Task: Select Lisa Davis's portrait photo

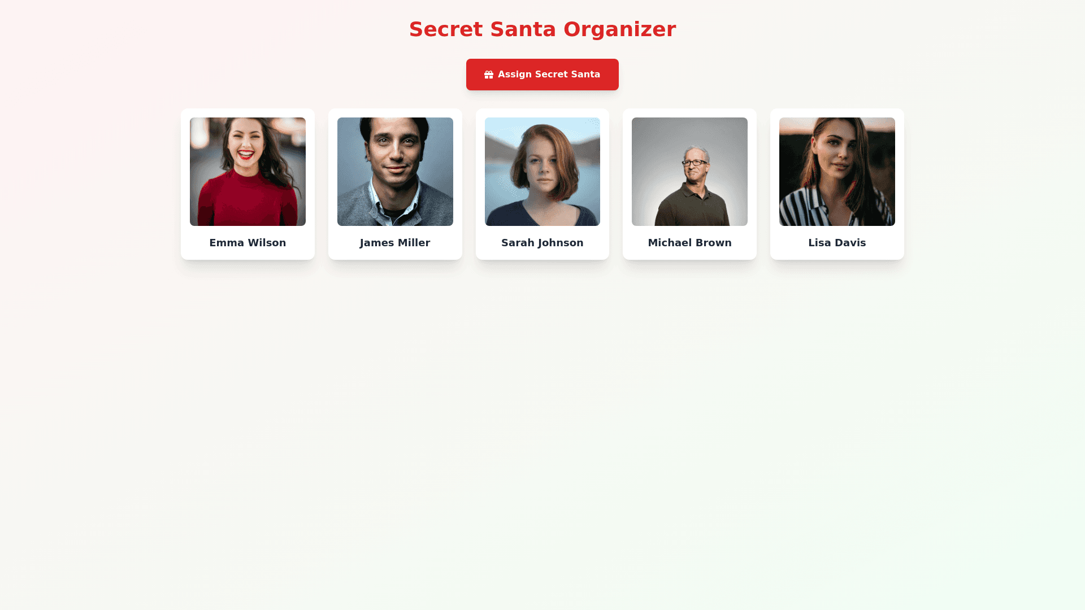Action: click(837, 172)
